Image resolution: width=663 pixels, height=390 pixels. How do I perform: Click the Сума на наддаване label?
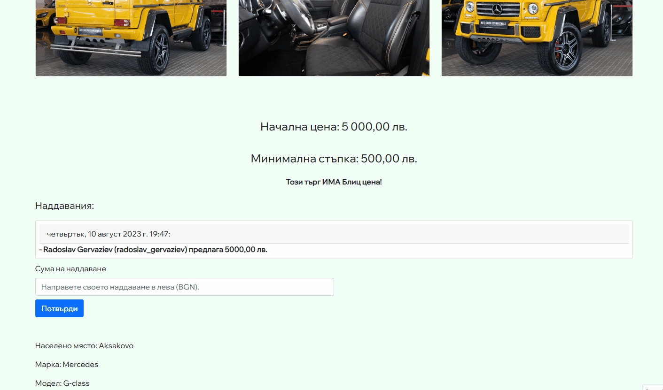pyautogui.click(x=70, y=268)
